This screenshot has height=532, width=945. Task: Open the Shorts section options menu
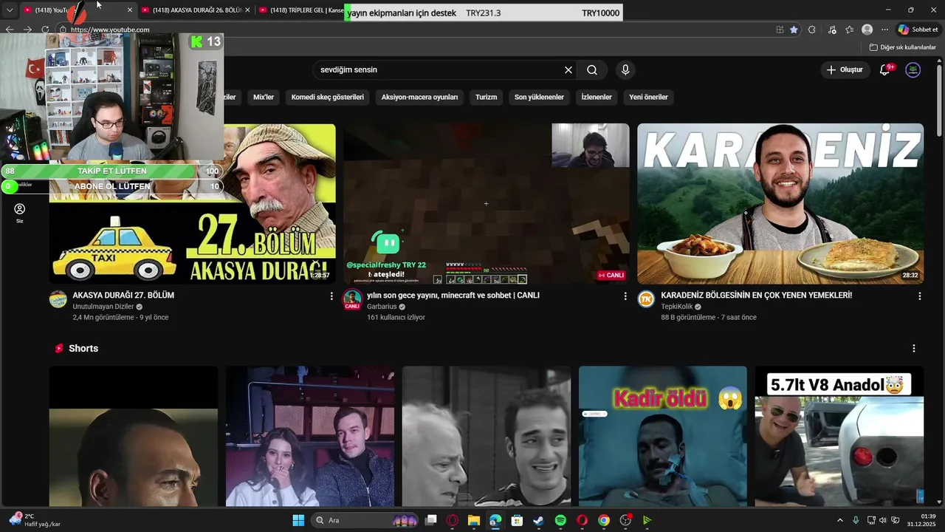click(x=914, y=349)
